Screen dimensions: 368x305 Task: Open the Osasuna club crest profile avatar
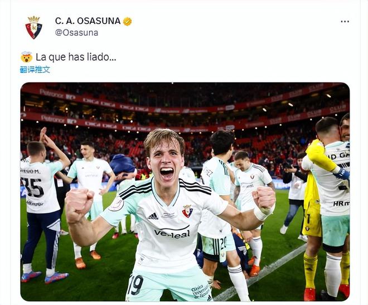(34, 27)
